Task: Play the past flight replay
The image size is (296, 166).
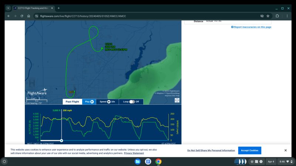Action: click(x=89, y=102)
